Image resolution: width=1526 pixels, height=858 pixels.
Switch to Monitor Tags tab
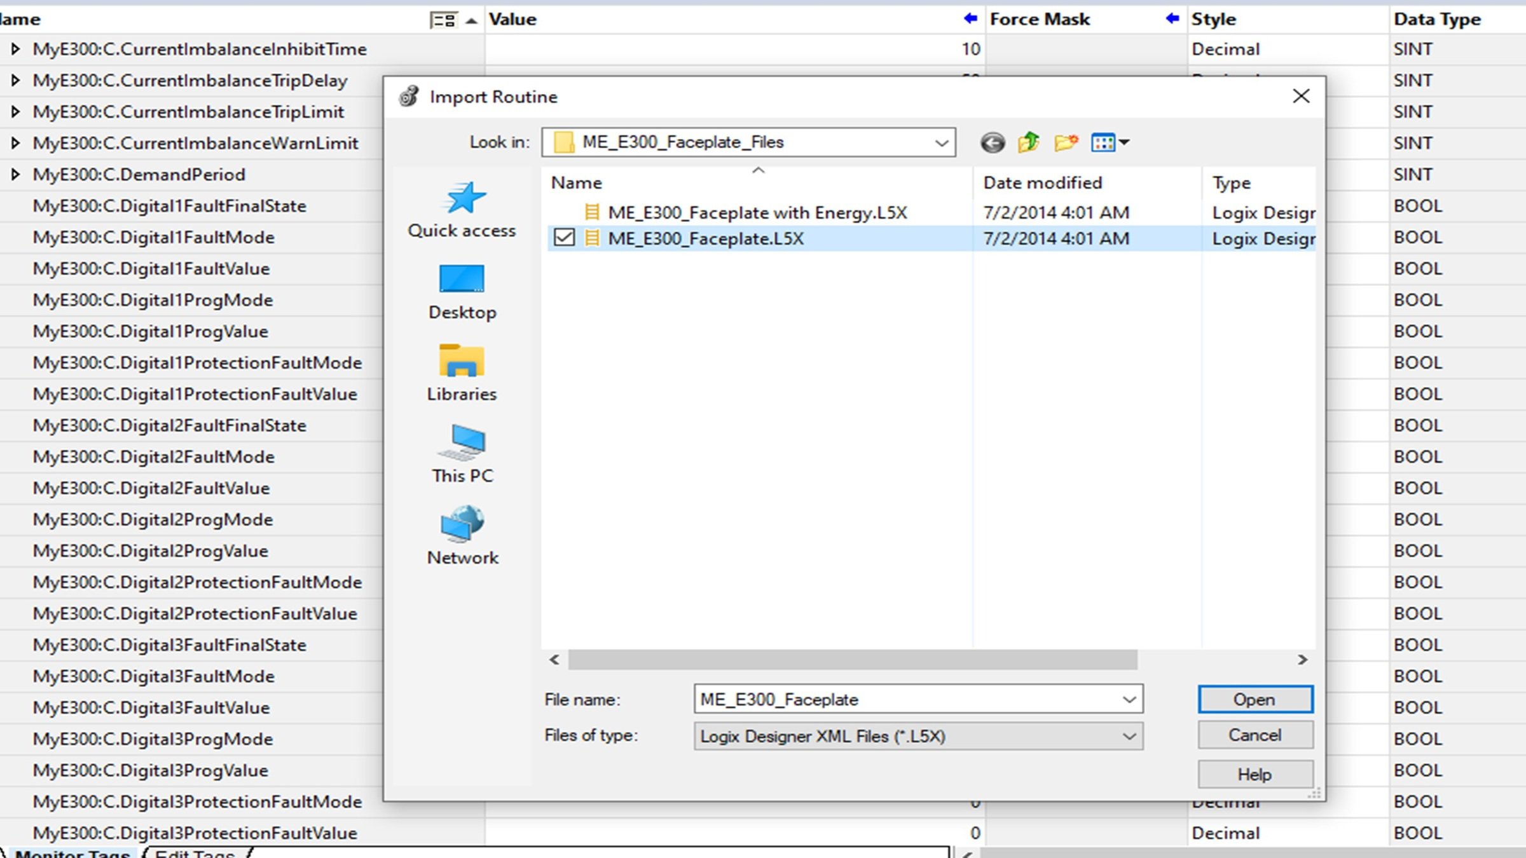pos(72,853)
